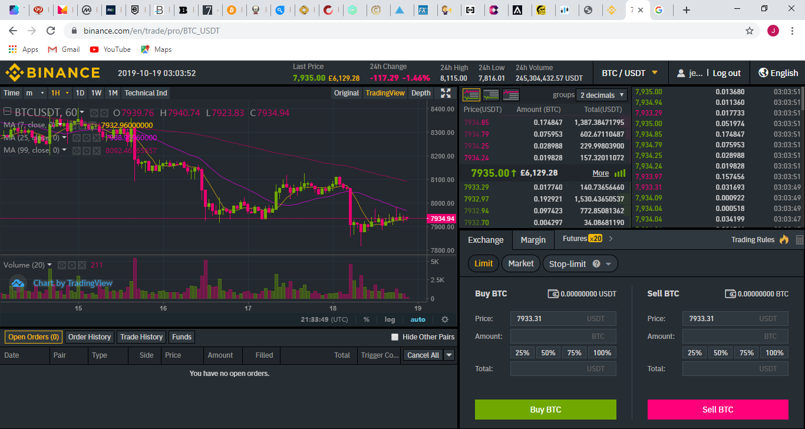Switch to the Order History tab
The width and height of the screenshot is (805, 429).
coord(90,337)
